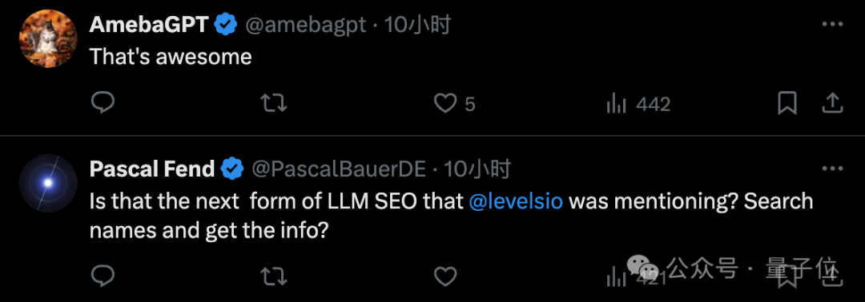865x302 pixels.
Task: Open more options for Pascal Fend's tweet
Action: 832,169
